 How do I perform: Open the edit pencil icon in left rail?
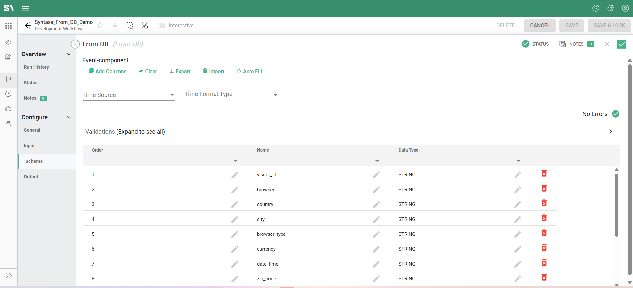[x=8, y=57]
